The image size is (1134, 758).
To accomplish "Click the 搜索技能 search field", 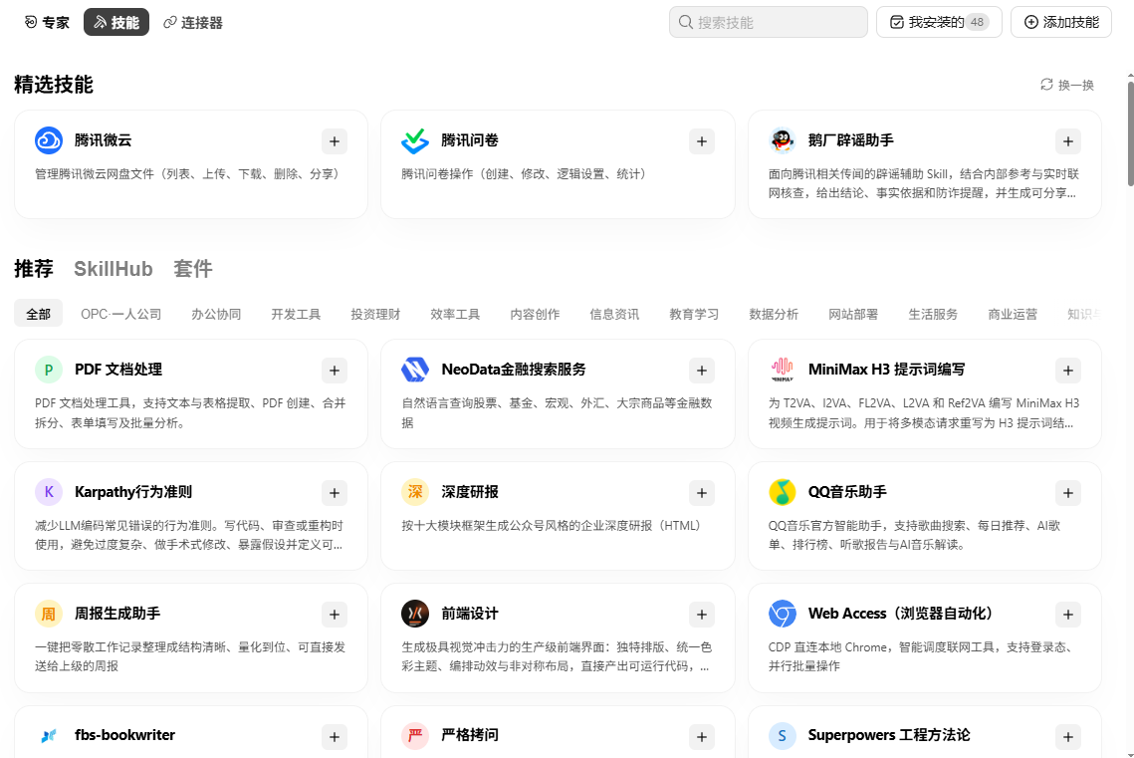I will (768, 23).
